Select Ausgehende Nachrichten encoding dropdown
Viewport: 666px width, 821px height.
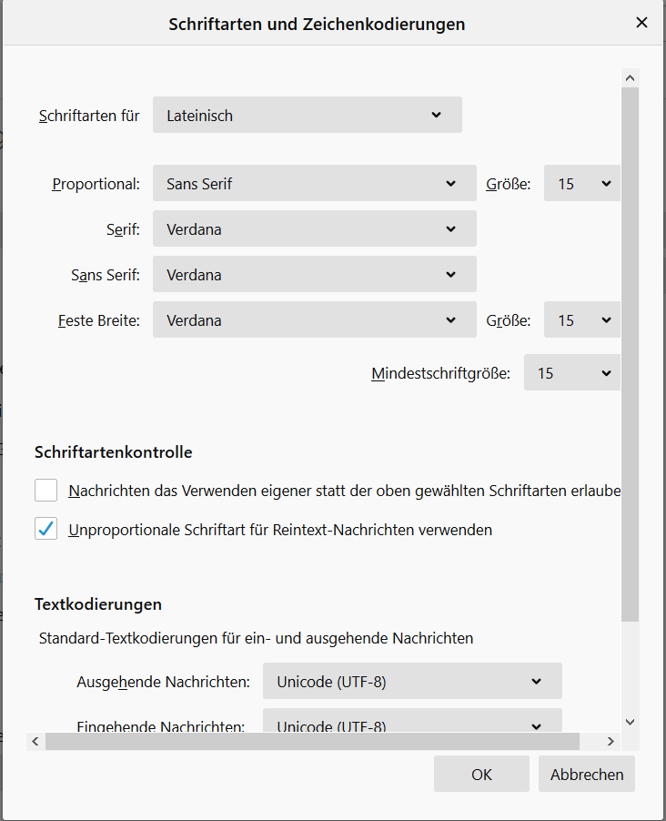coord(412,681)
